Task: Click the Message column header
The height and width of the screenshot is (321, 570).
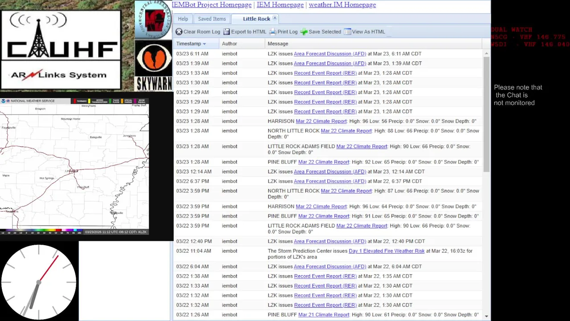Action: 373,44
